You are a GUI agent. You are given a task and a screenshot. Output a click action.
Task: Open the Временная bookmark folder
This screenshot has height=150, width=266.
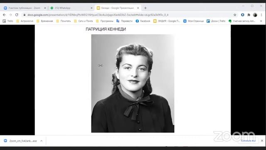[45, 21]
